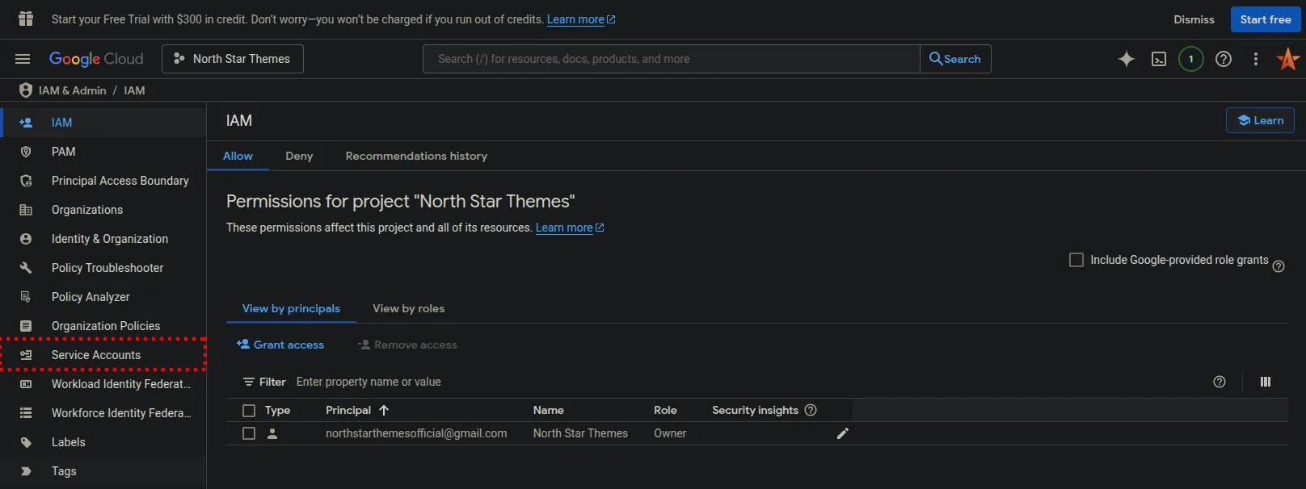Screen dimensions: 1306x489
Task: Open the banner Learn more link
Action: tap(581, 19)
